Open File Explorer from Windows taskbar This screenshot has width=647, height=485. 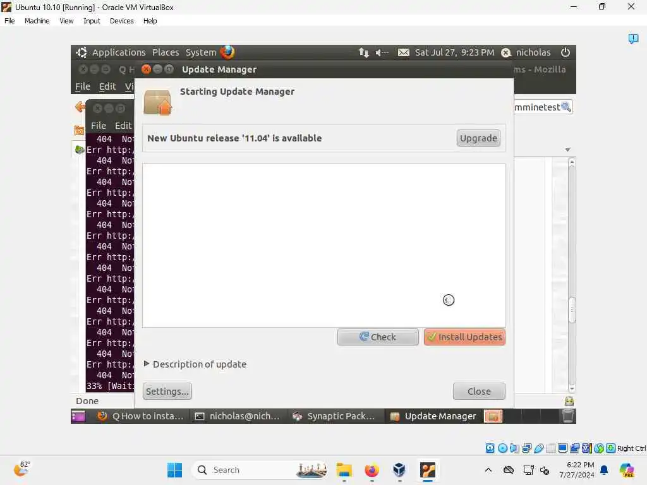click(x=344, y=470)
